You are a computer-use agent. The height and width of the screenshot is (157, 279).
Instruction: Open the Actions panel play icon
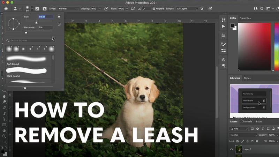click(x=224, y=27)
